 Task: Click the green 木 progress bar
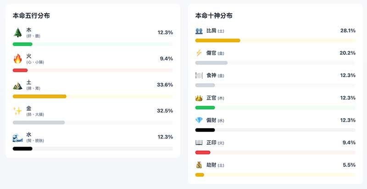pos(22,44)
